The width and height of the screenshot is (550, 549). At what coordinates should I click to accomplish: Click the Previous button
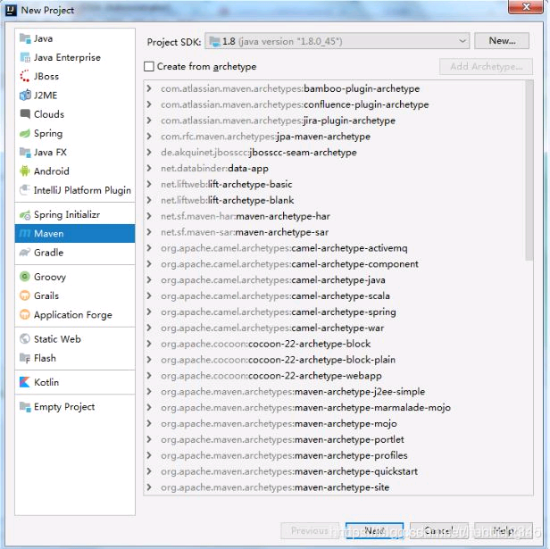[x=310, y=531]
